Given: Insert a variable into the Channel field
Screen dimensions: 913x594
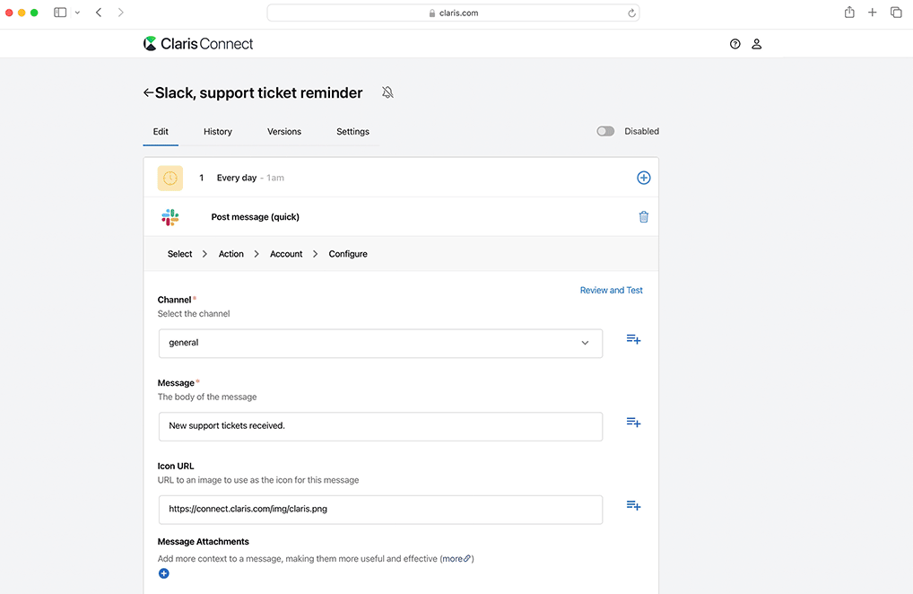Looking at the screenshot, I should [x=633, y=339].
